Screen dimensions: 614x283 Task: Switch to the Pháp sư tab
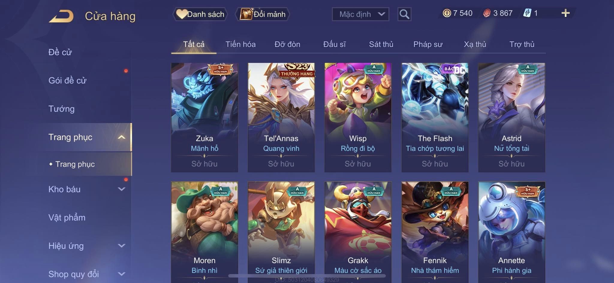pos(428,44)
